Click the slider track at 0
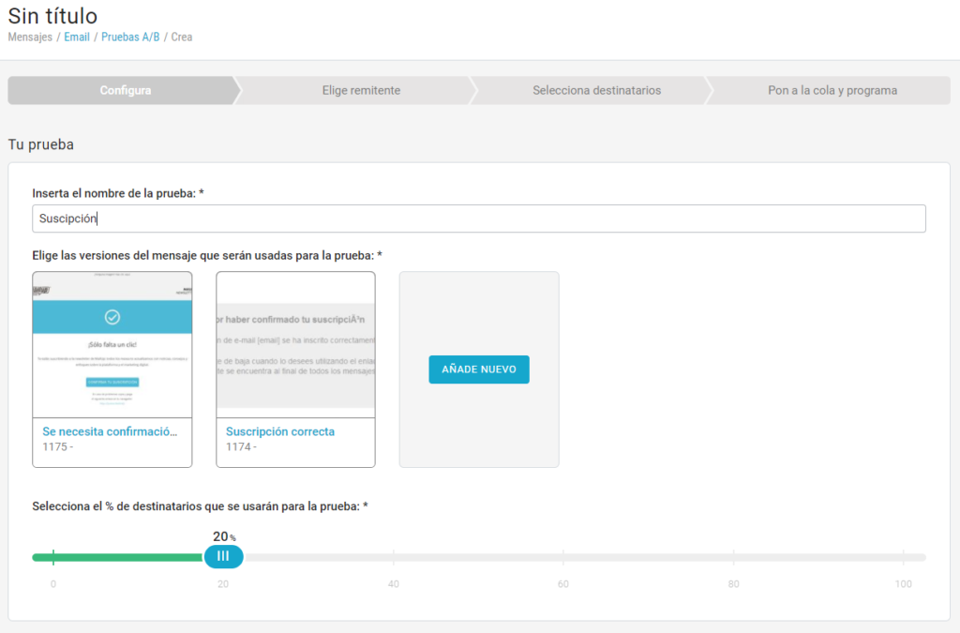 pos(53,557)
